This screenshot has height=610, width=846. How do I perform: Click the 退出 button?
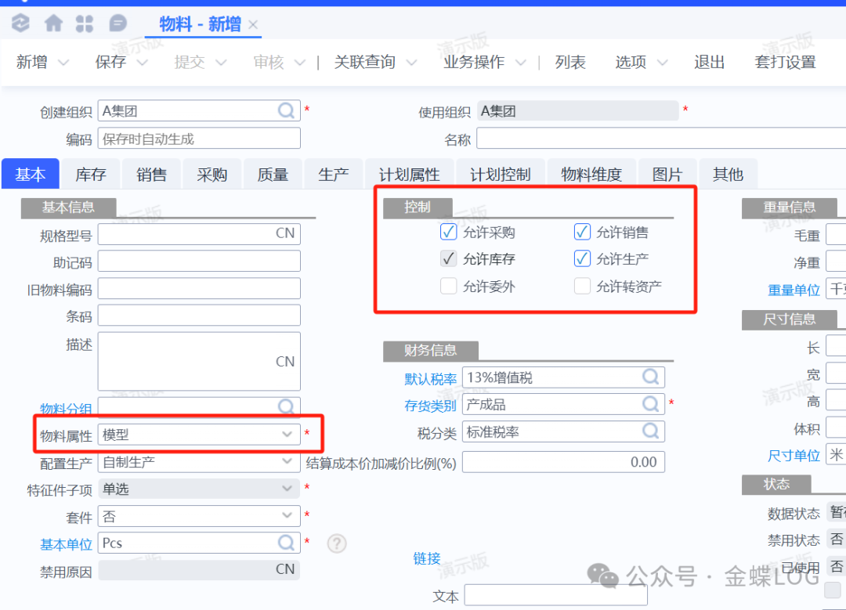pyautogui.click(x=709, y=63)
